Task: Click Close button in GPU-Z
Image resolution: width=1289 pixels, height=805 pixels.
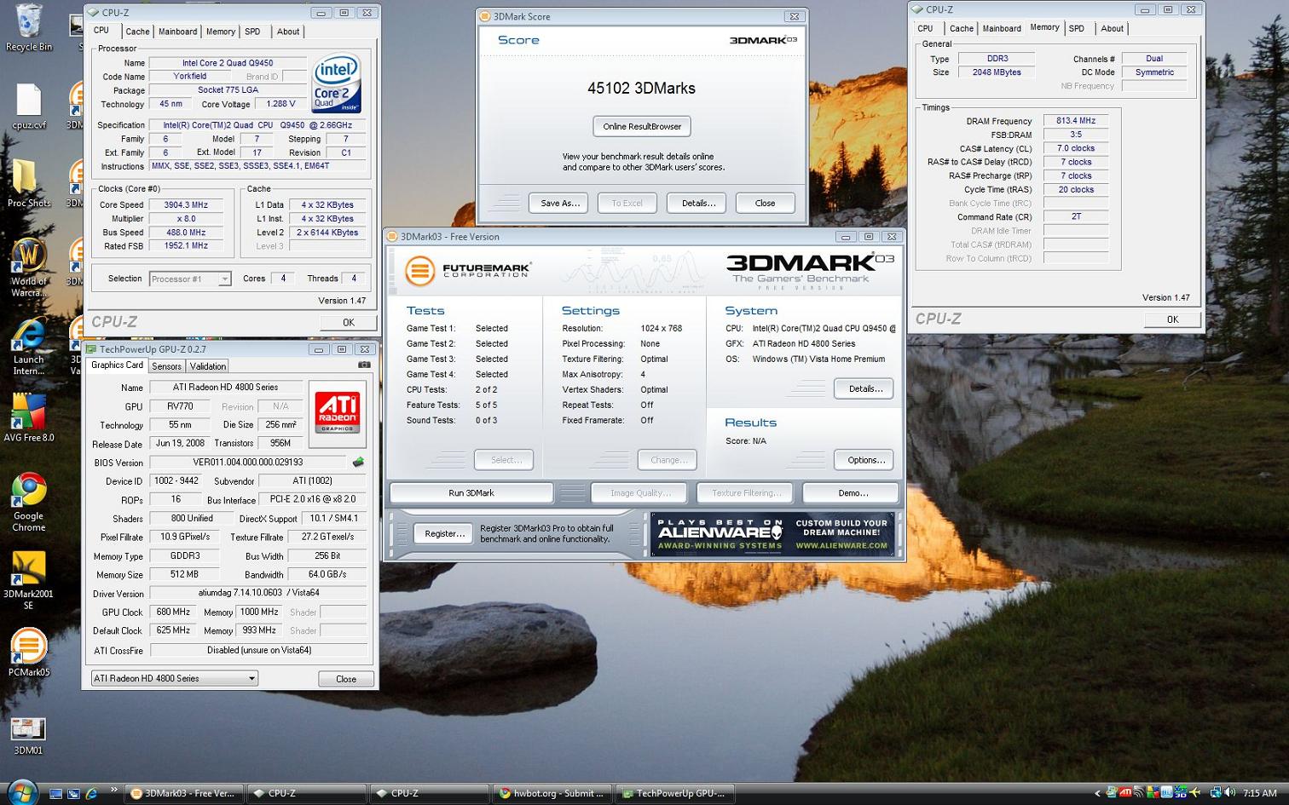Action: (x=346, y=679)
